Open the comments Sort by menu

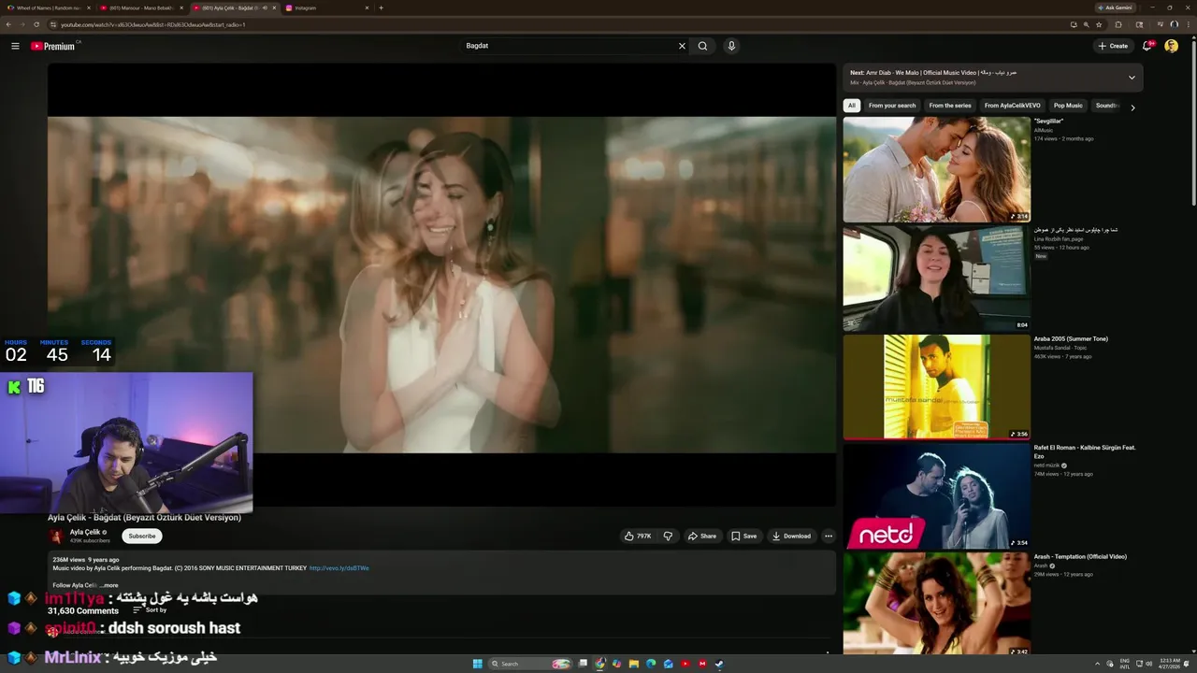tap(150, 610)
